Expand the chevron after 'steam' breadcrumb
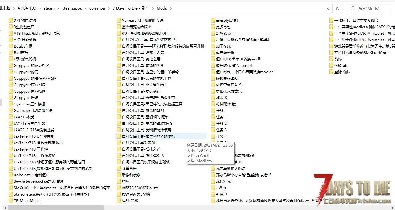395x210 pixels. pos(58,8)
